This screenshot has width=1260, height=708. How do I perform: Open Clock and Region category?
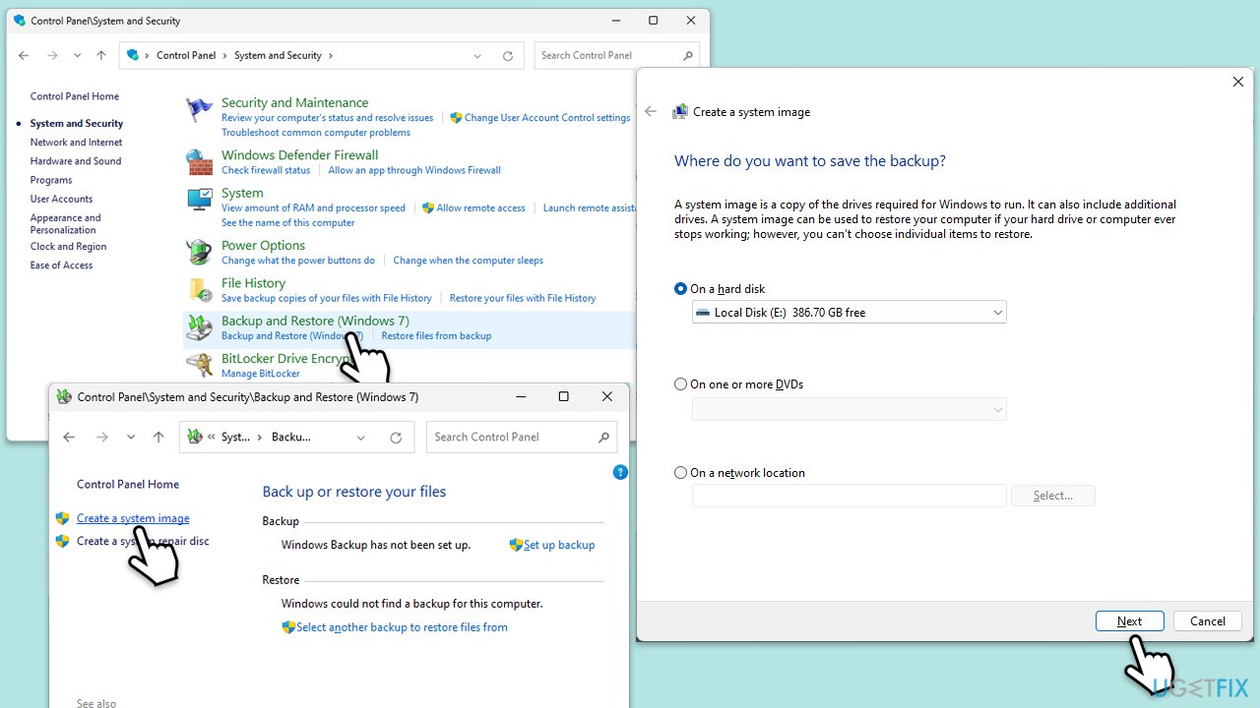click(68, 247)
